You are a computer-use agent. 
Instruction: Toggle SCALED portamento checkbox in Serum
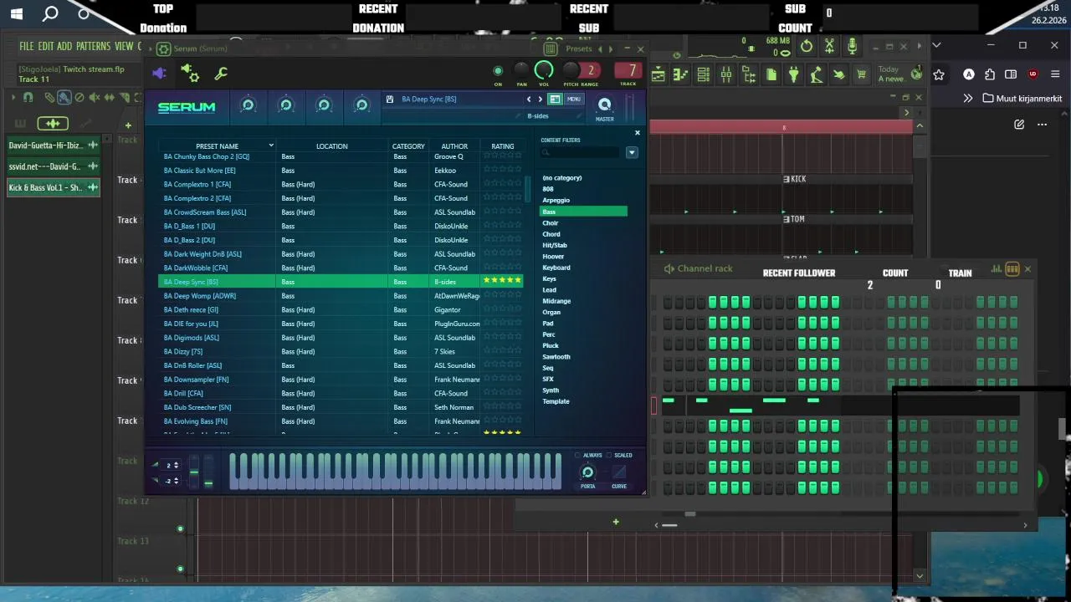[x=609, y=455]
